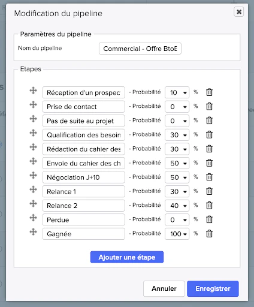Open Relance 2 probability dropdown showing 40

coord(177,206)
